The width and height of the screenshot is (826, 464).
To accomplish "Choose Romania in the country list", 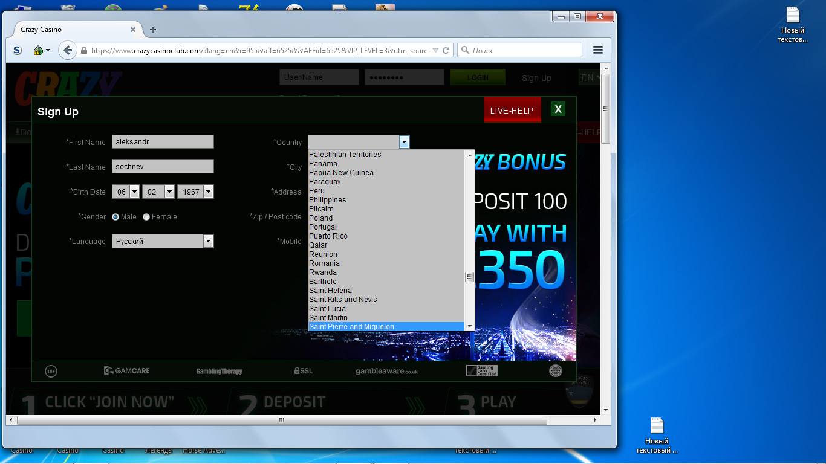I will point(386,263).
